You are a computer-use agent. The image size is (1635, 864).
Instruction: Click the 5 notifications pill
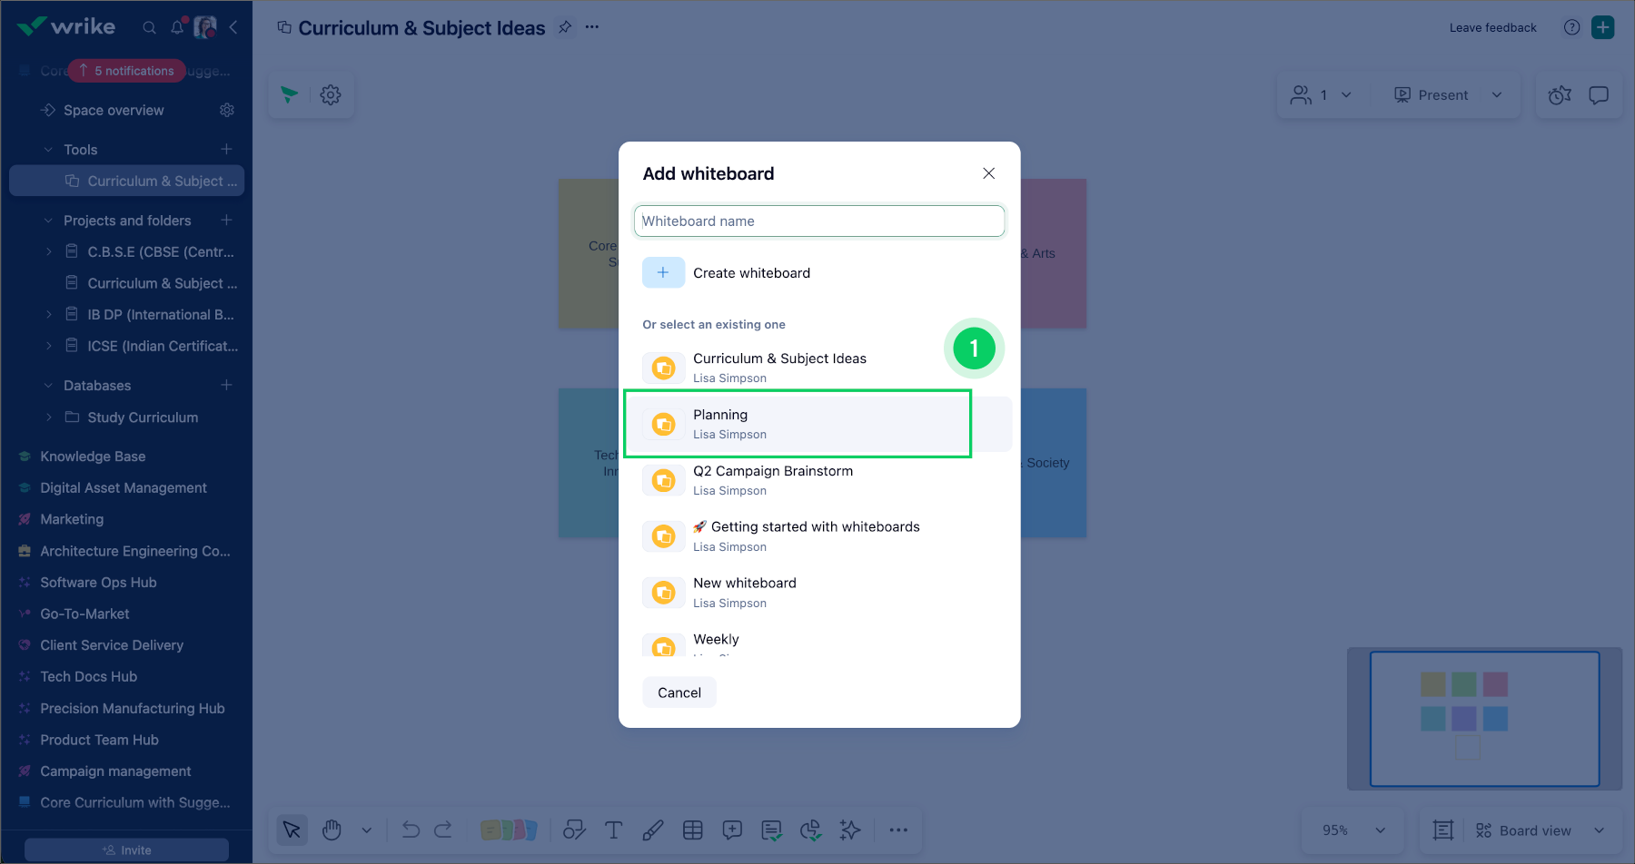point(126,71)
